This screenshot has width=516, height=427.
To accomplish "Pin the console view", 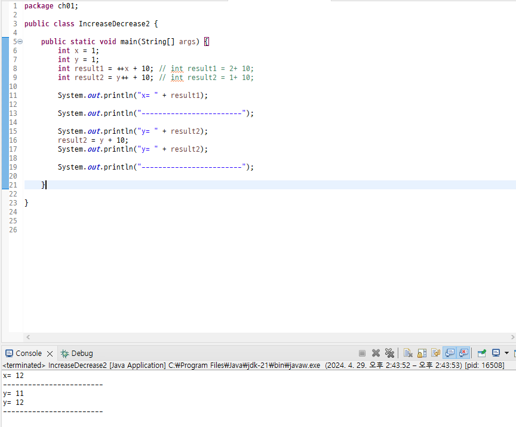I will pyautogui.click(x=482, y=354).
